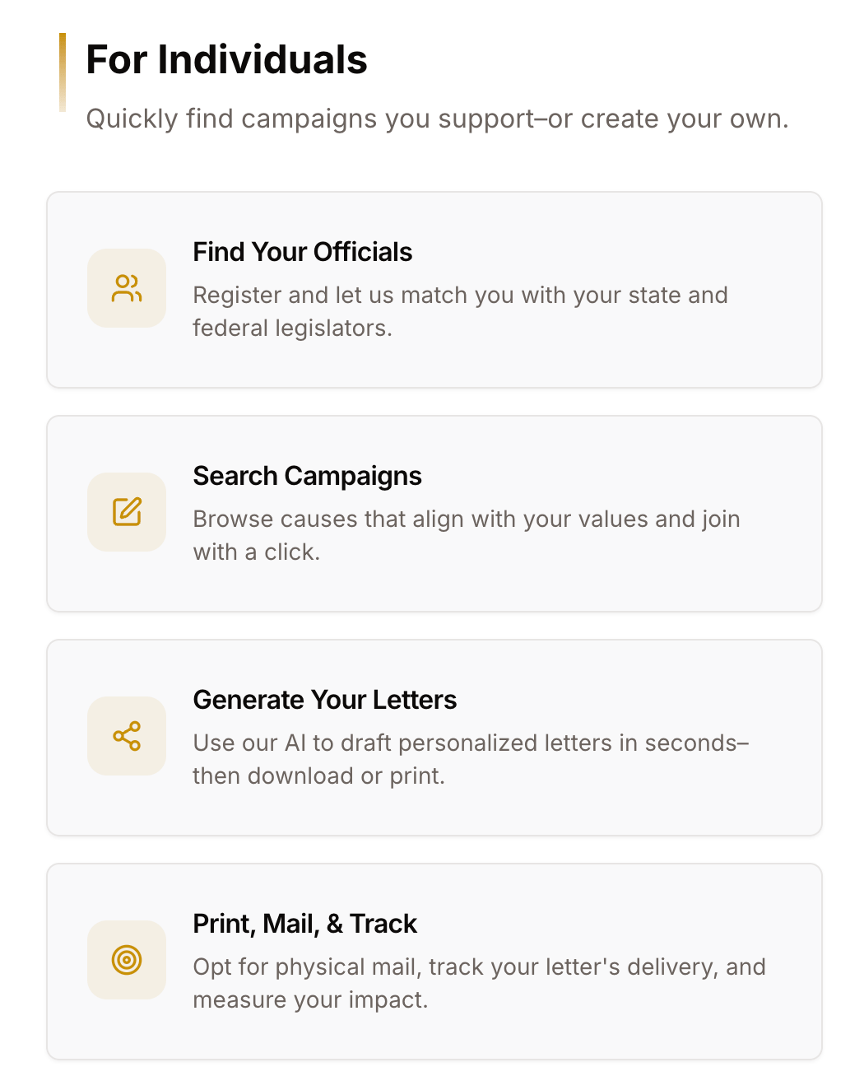Image resolution: width=864 pixels, height=1090 pixels.
Task: Click the 'Use our AI to draft' description
Action: pos(471,759)
